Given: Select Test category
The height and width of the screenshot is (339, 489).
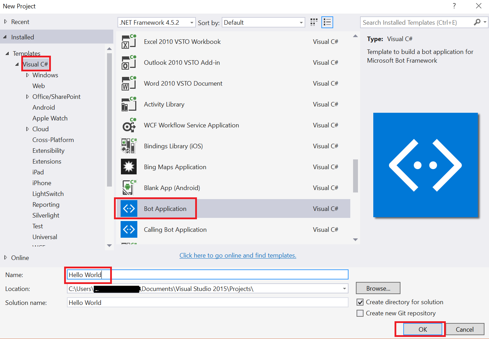Looking at the screenshot, I should click(38, 226).
